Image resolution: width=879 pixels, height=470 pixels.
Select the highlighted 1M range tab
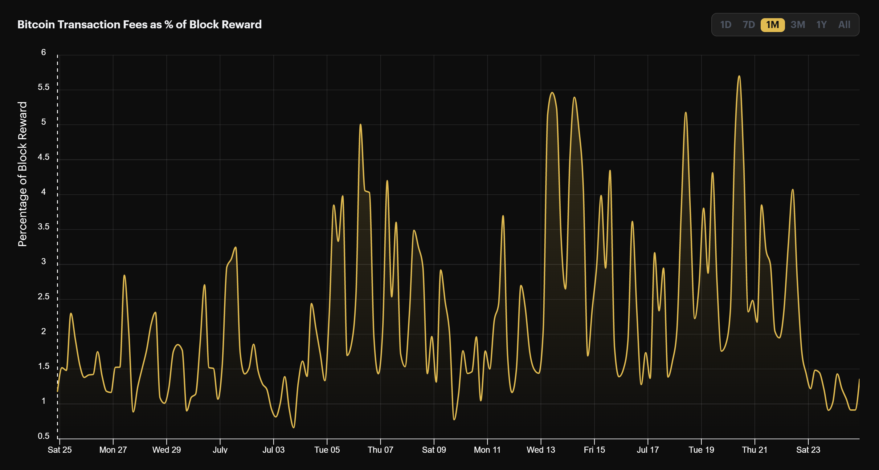(773, 25)
